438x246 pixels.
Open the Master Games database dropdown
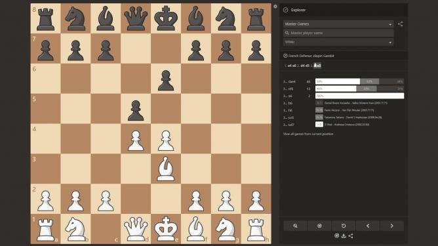(338, 24)
